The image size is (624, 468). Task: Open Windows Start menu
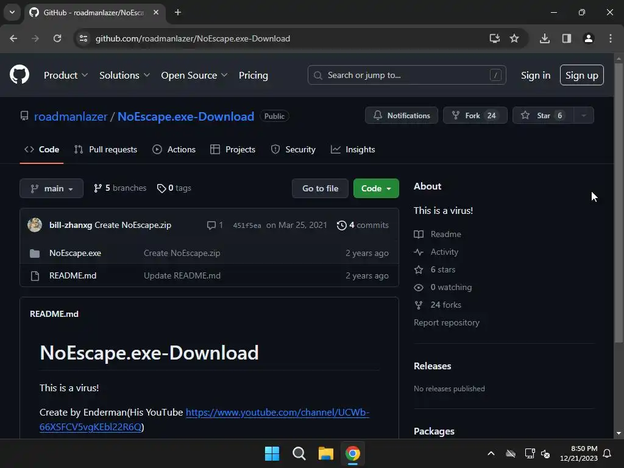pos(272,453)
